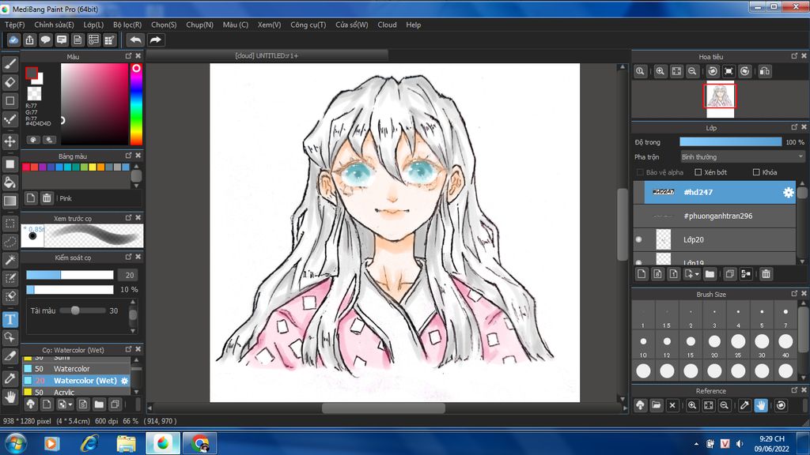The height and width of the screenshot is (455, 810).
Task: Undock the Lớp layers panel
Action: [x=794, y=127]
